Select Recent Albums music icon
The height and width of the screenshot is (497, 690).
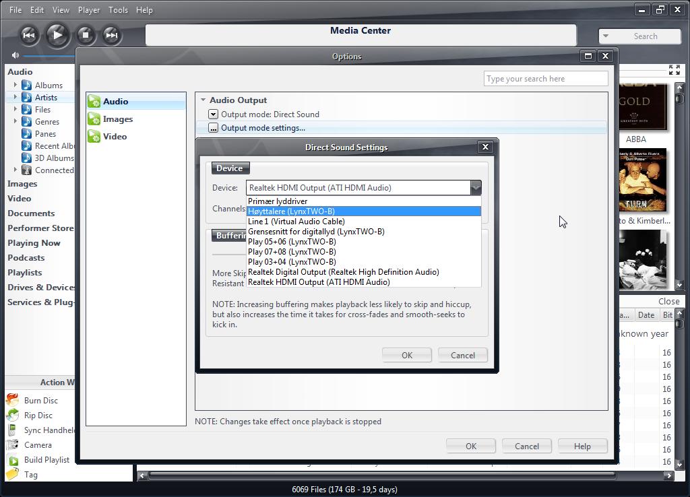[x=27, y=145]
